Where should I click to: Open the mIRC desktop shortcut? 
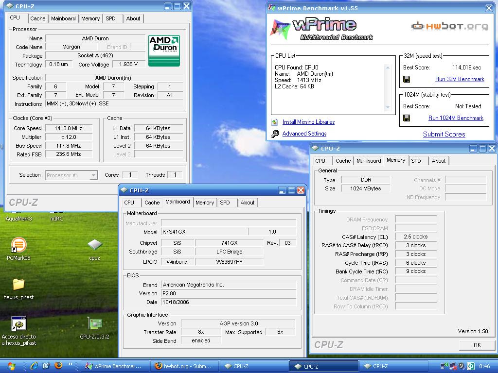point(56,218)
